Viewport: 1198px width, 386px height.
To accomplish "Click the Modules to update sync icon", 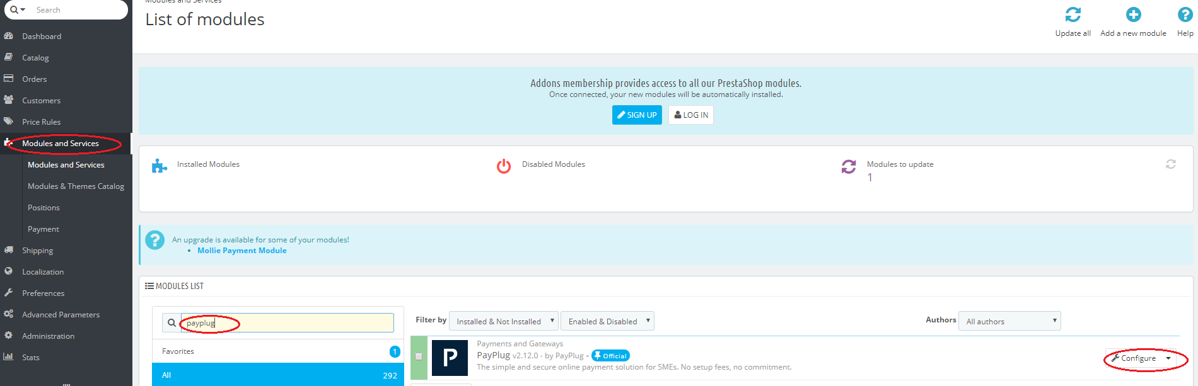I will pyautogui.click(x=849, y=166).
